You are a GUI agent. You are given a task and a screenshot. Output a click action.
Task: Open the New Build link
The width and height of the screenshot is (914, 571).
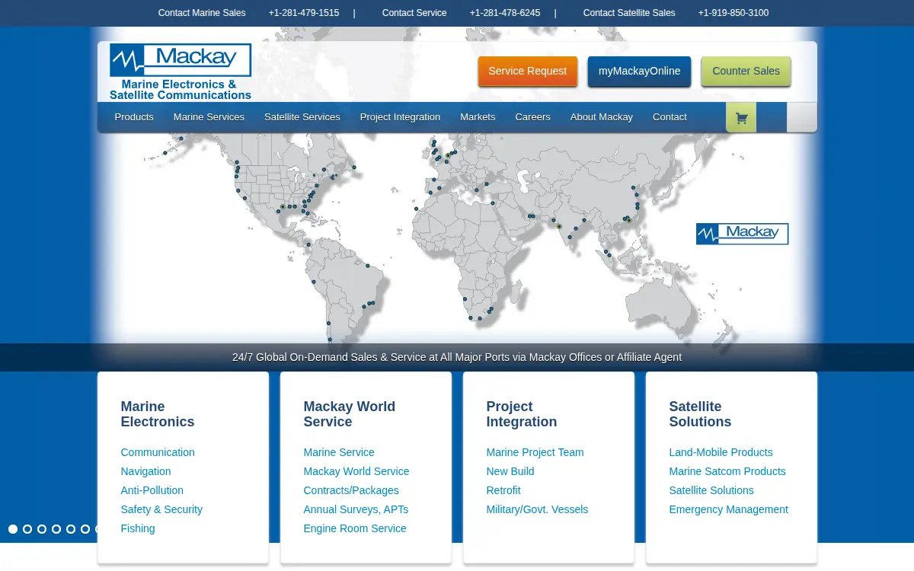(510, 471)
